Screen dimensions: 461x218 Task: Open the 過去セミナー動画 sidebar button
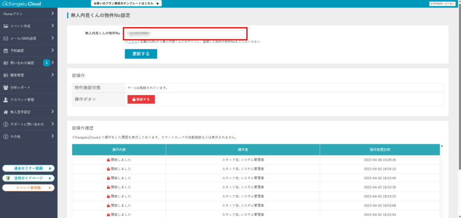coord(28,168)
